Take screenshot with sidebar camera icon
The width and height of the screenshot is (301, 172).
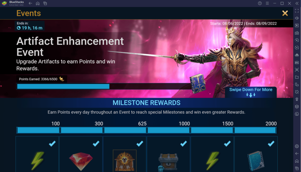pyautogui.click(x=297, y=70)
